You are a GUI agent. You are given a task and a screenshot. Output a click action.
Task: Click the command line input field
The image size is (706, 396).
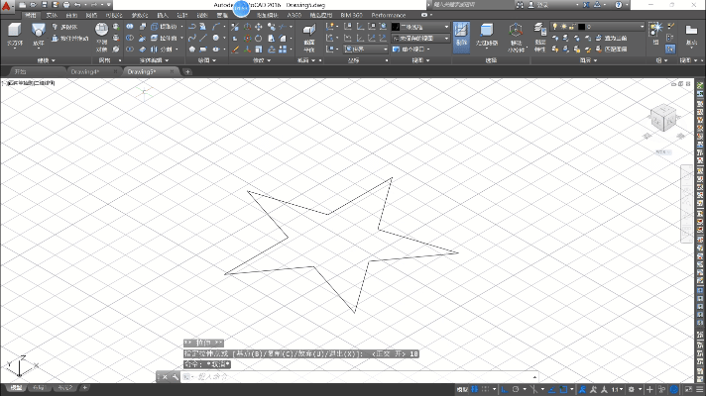click(359, 376)
